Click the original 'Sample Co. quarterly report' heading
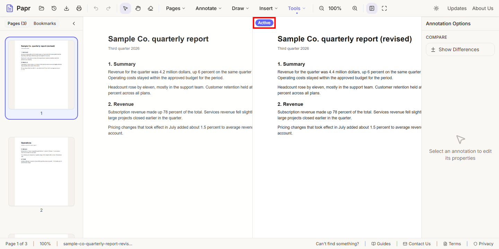Viewport: 499px width, 249px height. pos(158,39)
